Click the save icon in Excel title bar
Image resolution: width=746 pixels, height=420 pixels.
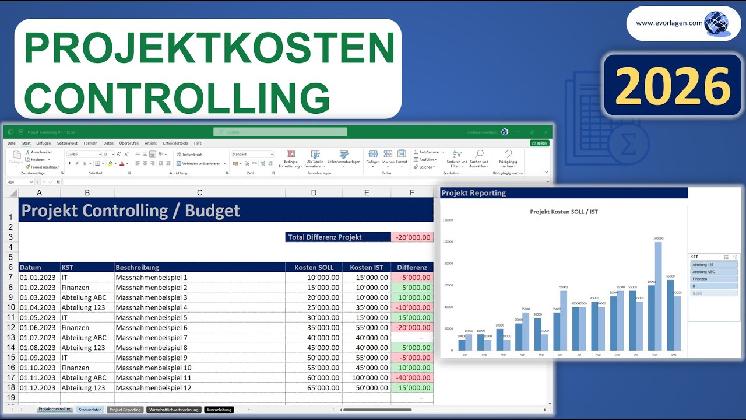[x=21, y=132]
